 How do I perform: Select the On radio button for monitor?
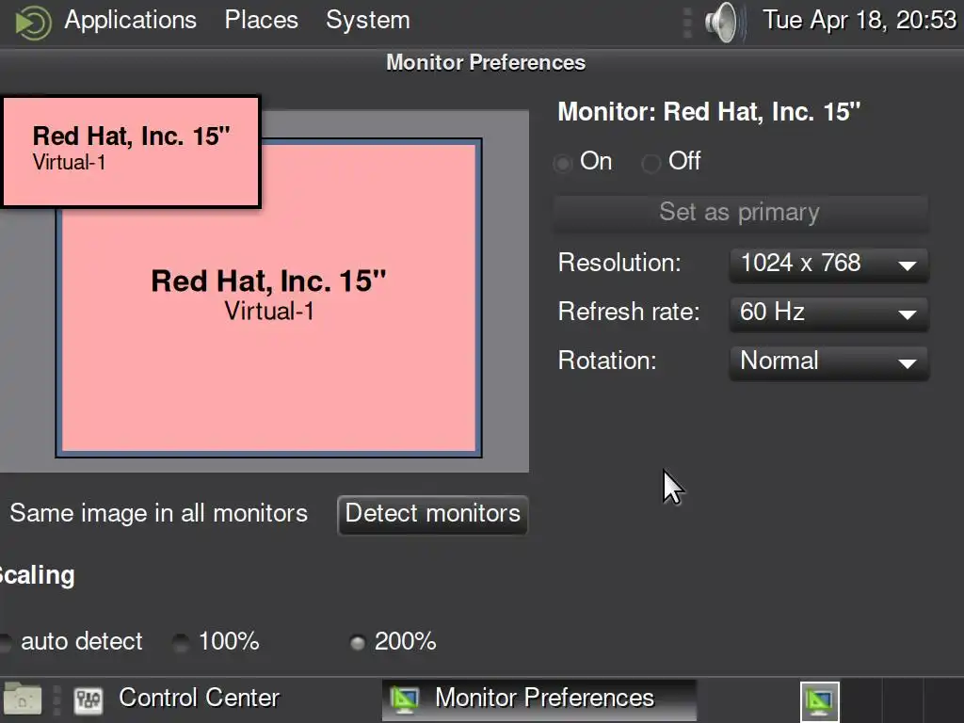point(562,163)
